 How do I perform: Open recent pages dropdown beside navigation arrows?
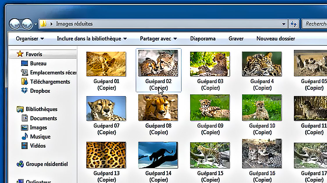(35, 24)
